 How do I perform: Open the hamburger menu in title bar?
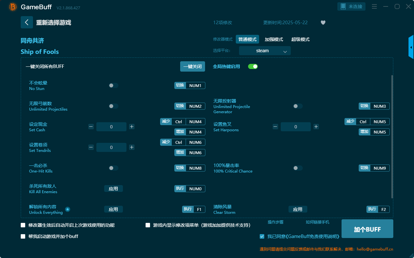[x=374, y=6]
